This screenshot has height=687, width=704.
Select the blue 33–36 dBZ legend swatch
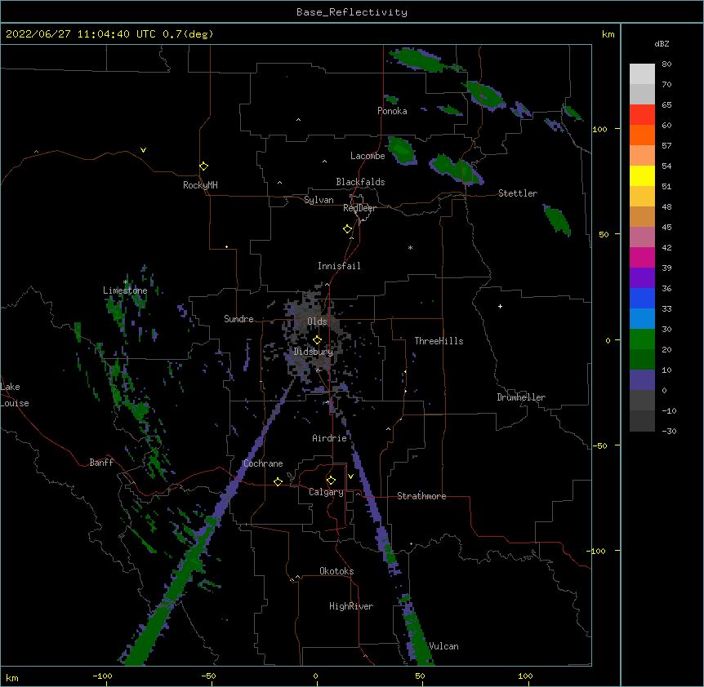(x=642, y=298)
